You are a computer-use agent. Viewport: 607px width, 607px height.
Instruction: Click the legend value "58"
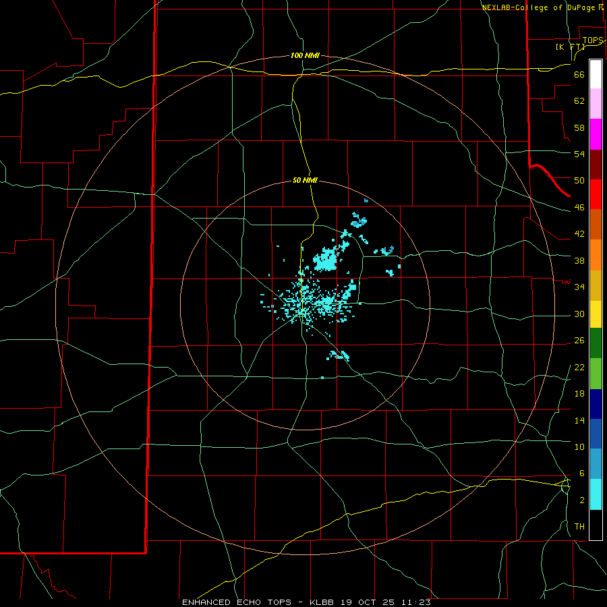[x=579, y=127]
